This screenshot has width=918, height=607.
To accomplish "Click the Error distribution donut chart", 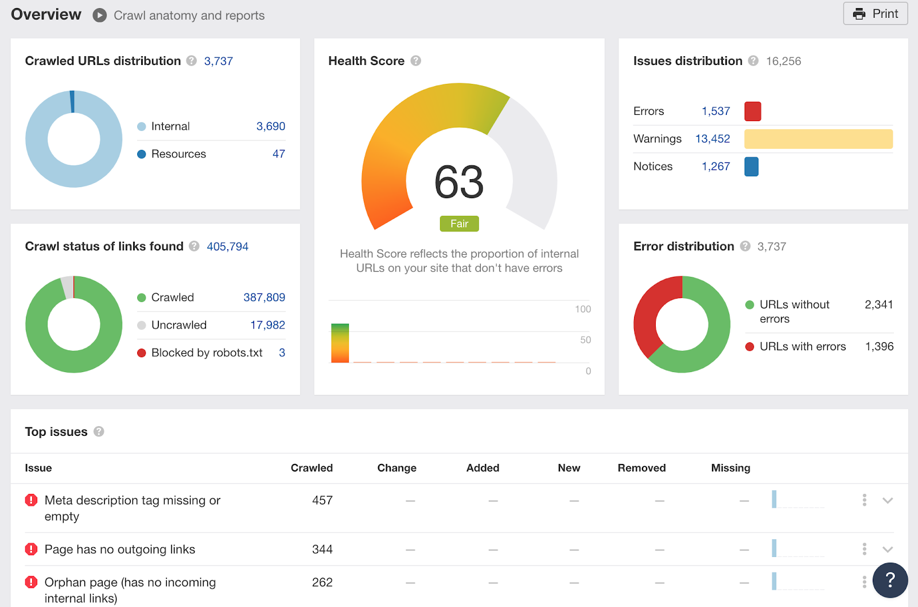I will (x=682, y=324).
